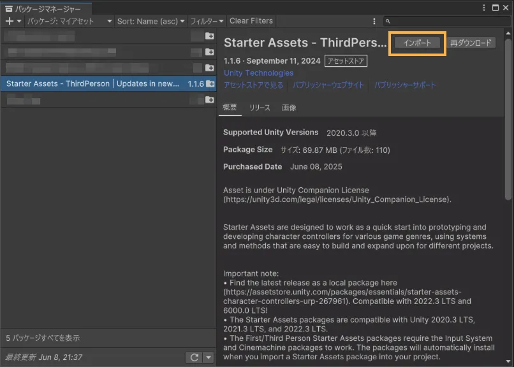Click the add package plus icon
The height and width of the screenshot is (367, 514).
(10, 21)
